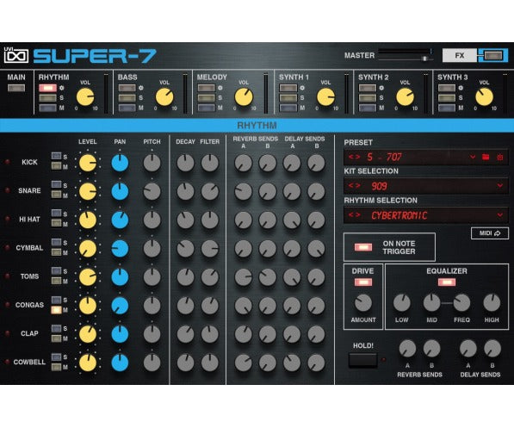514x428 pixels.
Task: Click the Snare pan knob
Action: 120,191
